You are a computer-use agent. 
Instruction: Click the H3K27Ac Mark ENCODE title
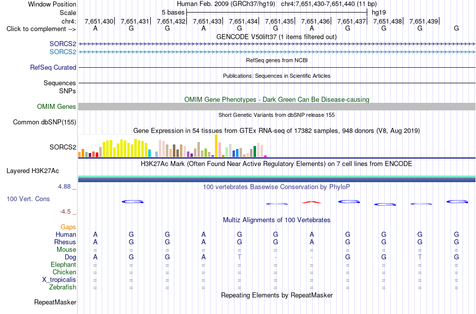coord(277,164)
